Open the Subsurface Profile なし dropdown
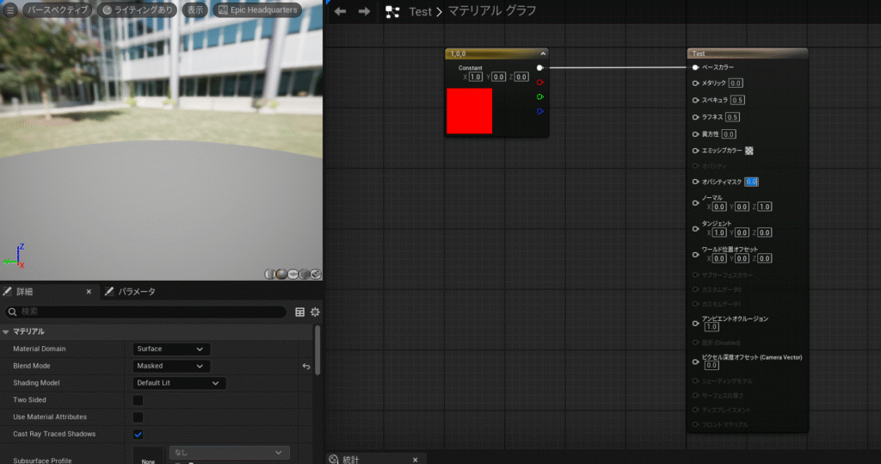The image size is (881, 464). tap(229, 452)
